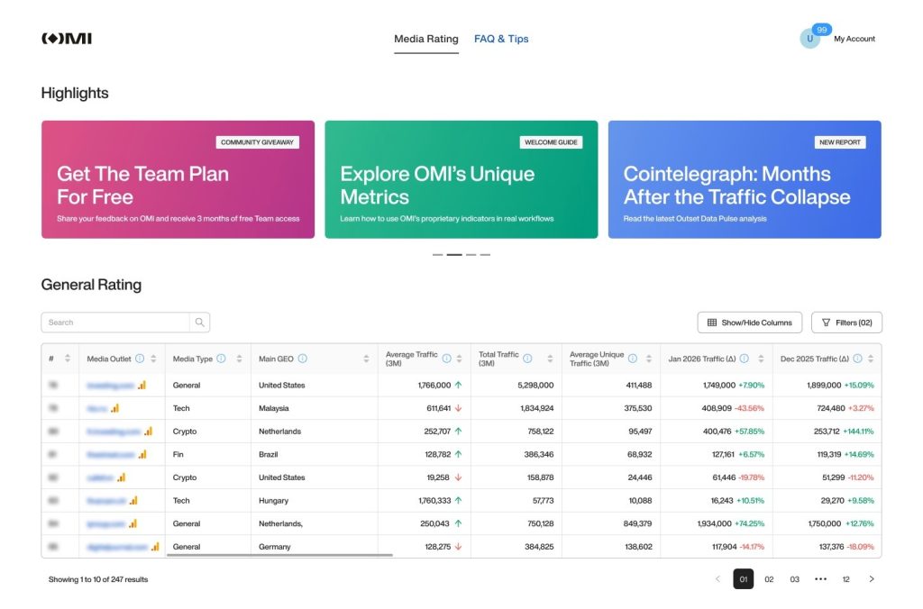Open the Filters (02) button
Viewport: 923px width, 609px height.
[x=845, y=322]
